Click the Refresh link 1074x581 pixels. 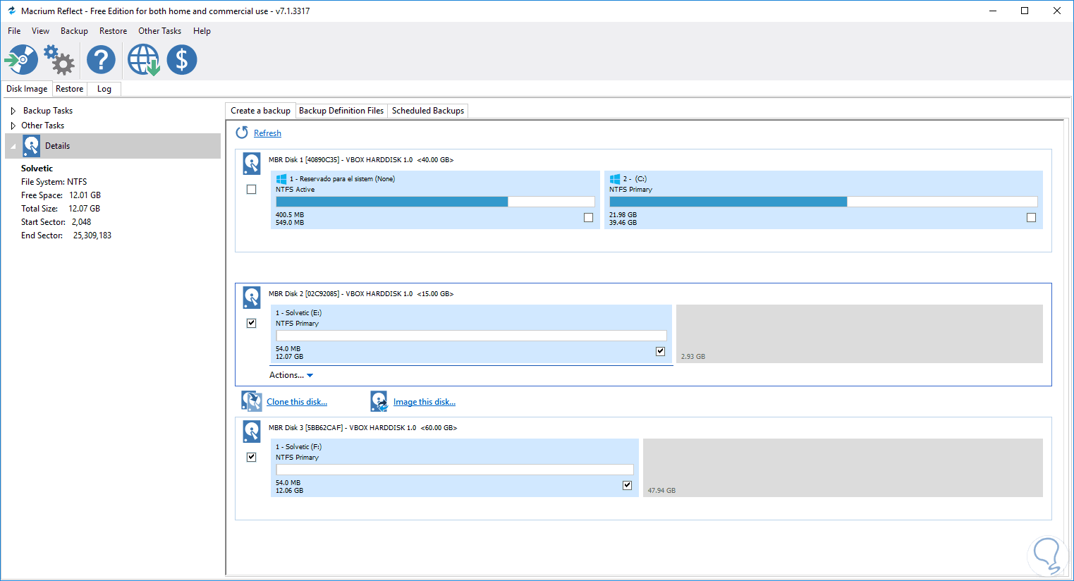(x=267, y=133)
